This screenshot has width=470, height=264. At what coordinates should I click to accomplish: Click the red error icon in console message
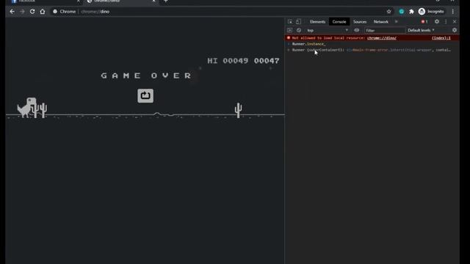click(x=289, y=38)
